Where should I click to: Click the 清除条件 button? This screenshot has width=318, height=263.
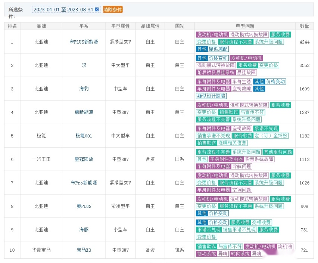(113, 9)
